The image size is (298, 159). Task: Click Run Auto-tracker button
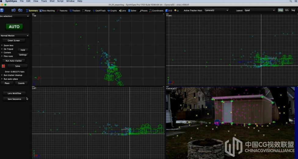point(14,61)
